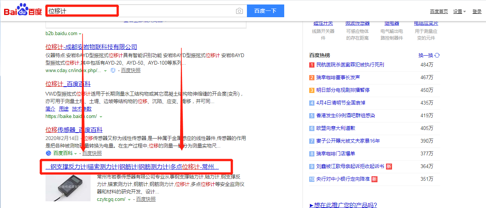Click the shield icon beside cday.cn URL
486x208 pixels.
click(112, 70)
